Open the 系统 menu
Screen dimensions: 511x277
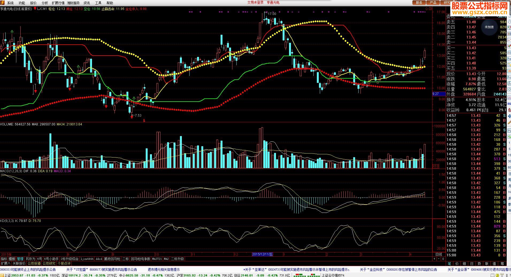(x=10, y=3)
